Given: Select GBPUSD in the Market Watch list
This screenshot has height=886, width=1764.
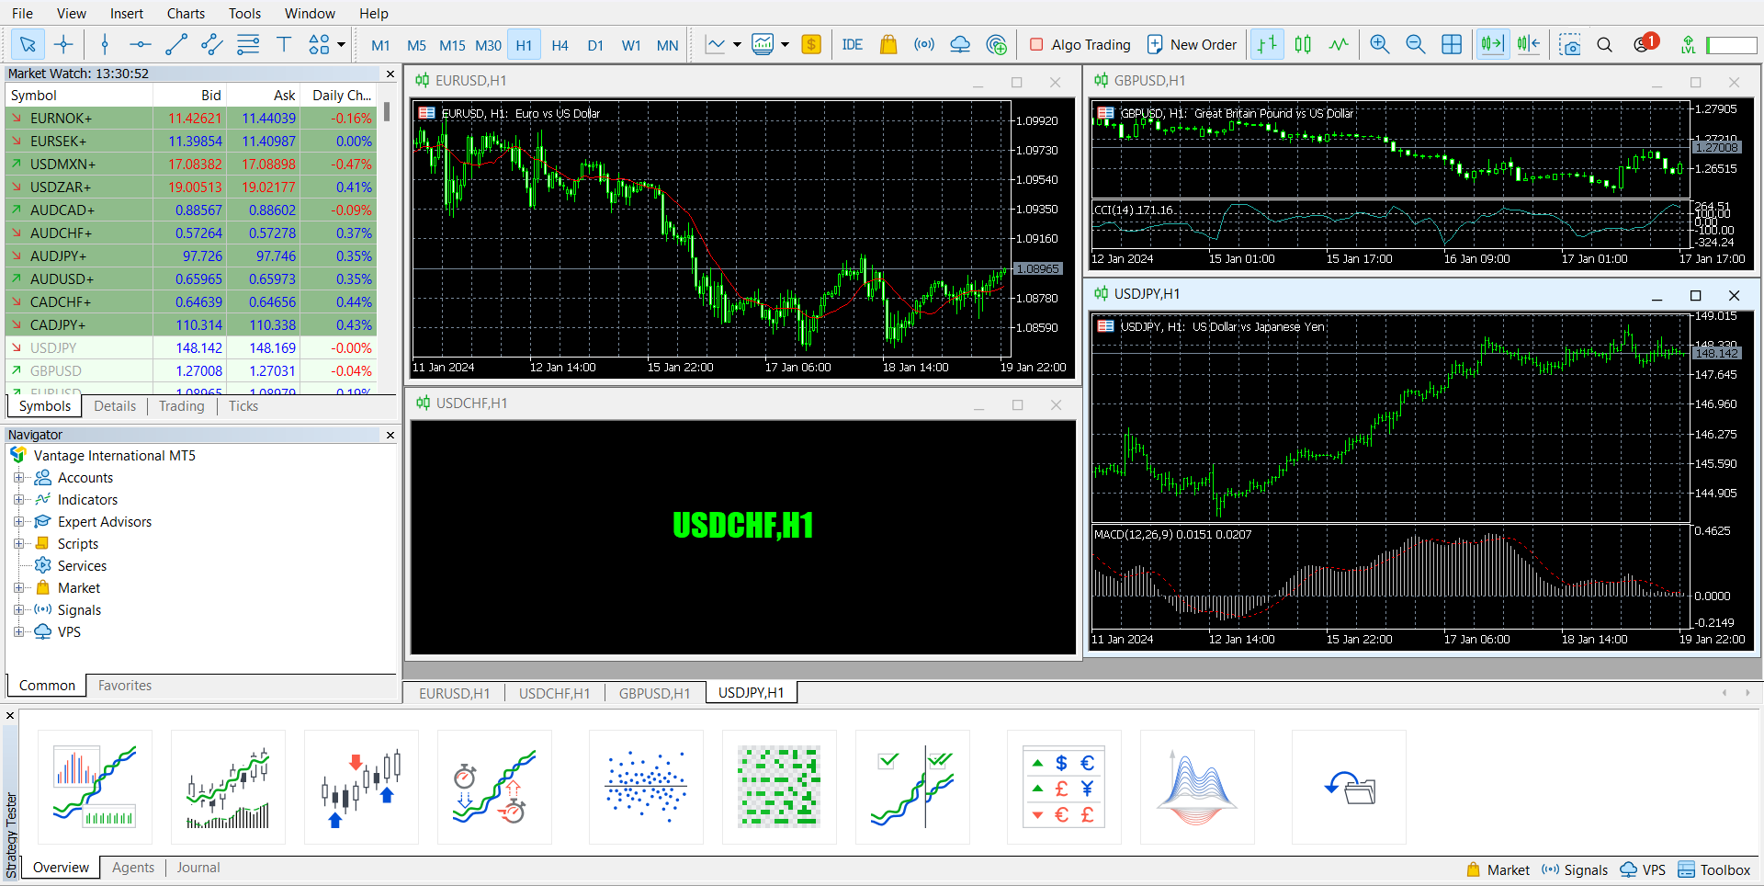Looking at the screenshot, I should tap(56, 370).
